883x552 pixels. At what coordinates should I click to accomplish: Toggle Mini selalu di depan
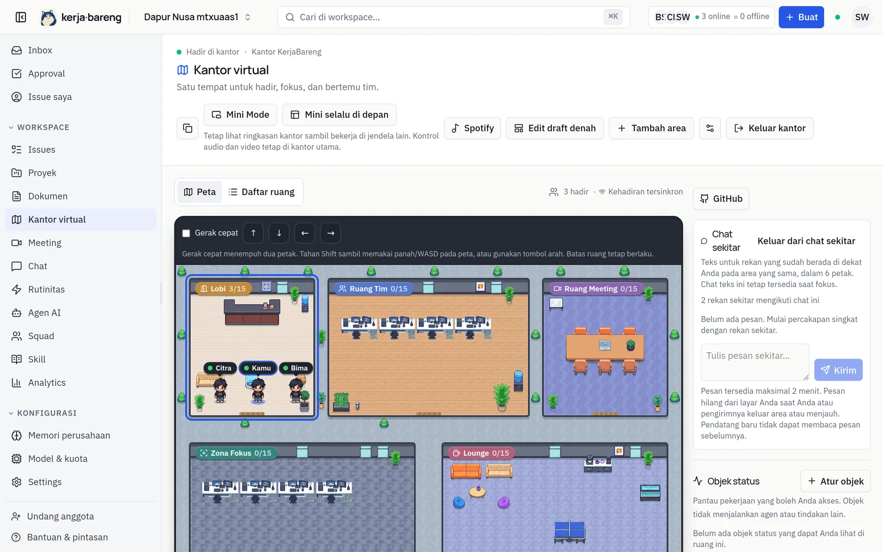(339, 115)
